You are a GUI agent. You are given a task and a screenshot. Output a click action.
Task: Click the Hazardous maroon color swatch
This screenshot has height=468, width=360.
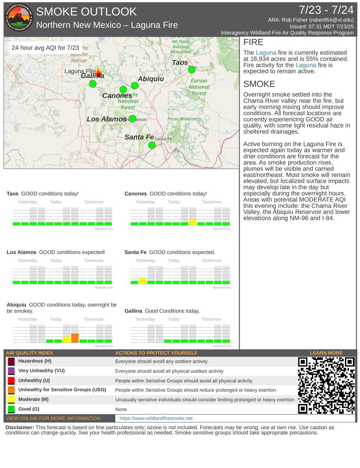tap(11, 362)
